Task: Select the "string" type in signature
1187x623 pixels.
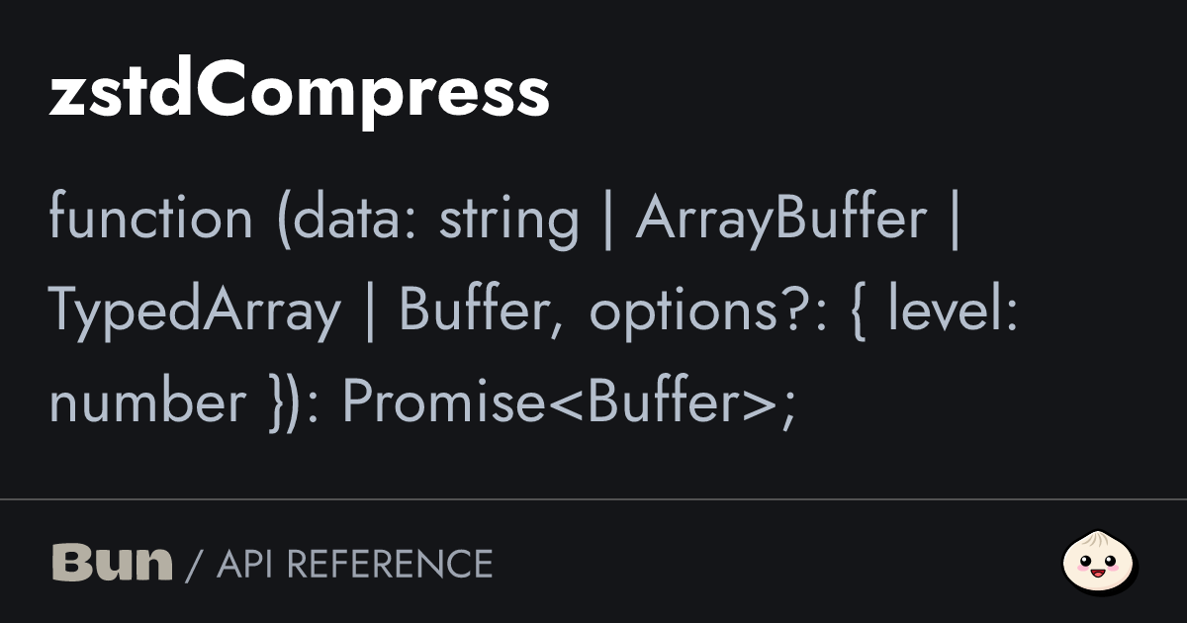Action: tap(508, 219)
